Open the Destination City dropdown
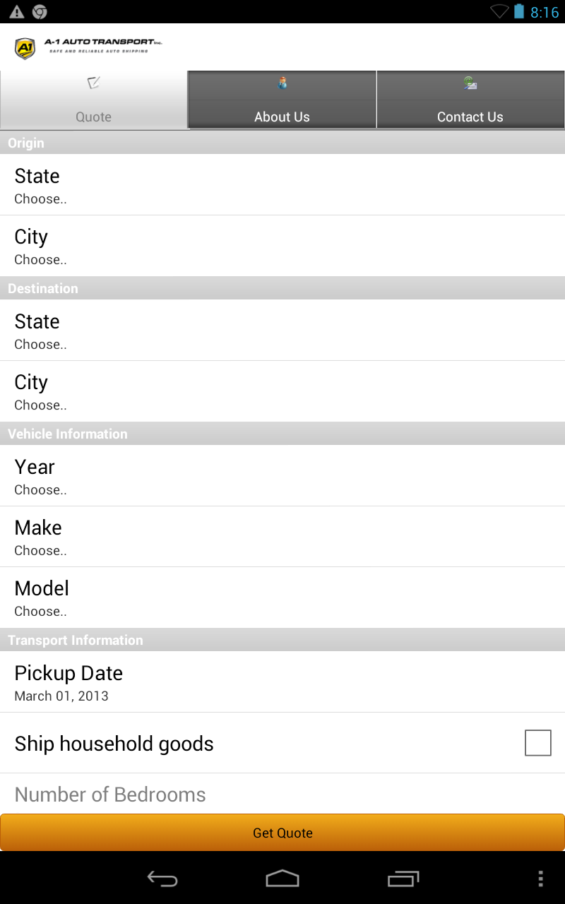 pyautogui.click(x=282, y=391)
